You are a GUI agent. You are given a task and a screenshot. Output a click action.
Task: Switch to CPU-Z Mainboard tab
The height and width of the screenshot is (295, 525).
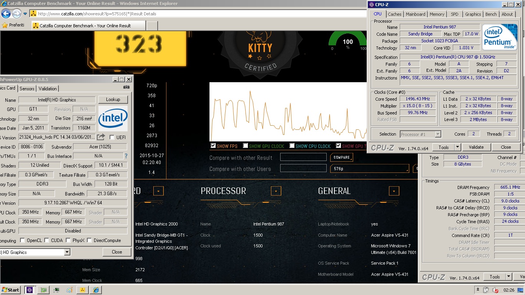pyautogui.click(x=415, y=14)
